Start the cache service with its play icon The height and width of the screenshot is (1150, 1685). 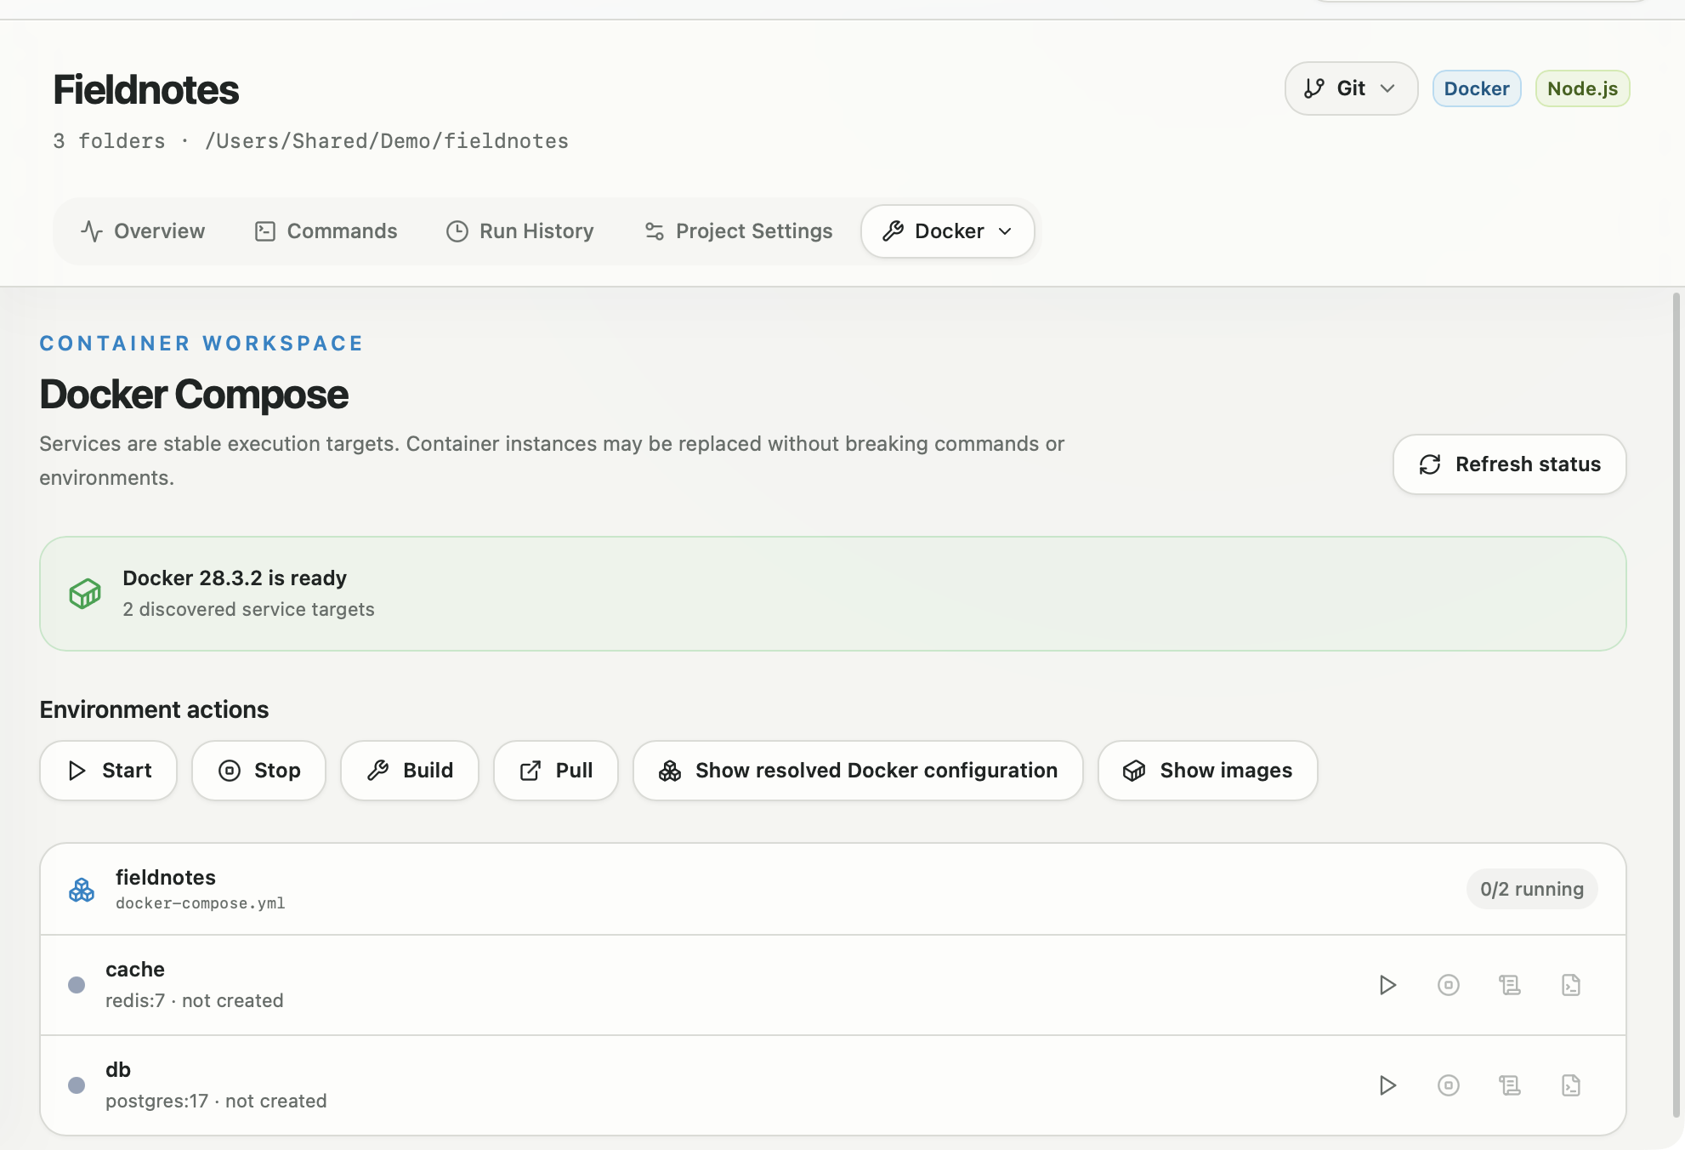pos(1387,985)
